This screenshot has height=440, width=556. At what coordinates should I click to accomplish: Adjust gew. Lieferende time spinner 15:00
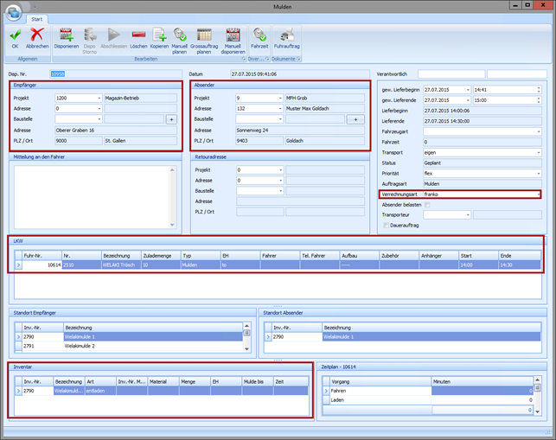539,100
